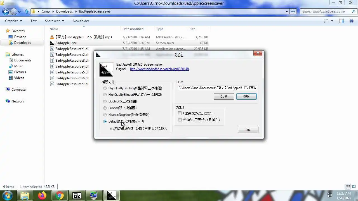Click New folder in toolbar
Viewport: 358px width, 201px height.
(81, 21)
